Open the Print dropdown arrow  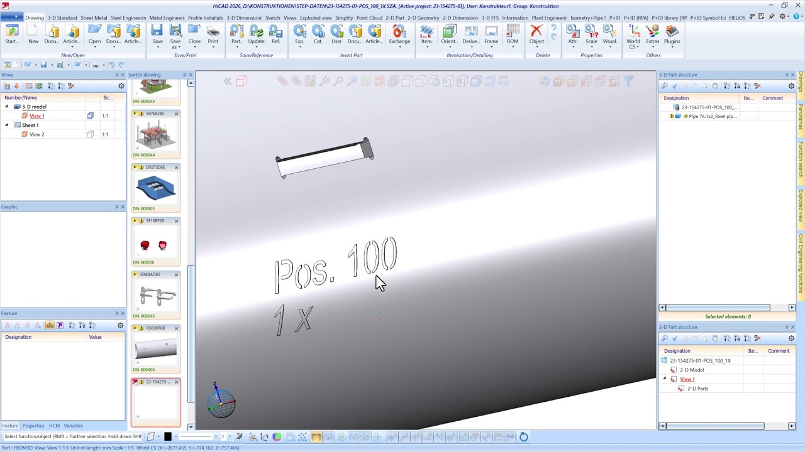click(213, 47)
